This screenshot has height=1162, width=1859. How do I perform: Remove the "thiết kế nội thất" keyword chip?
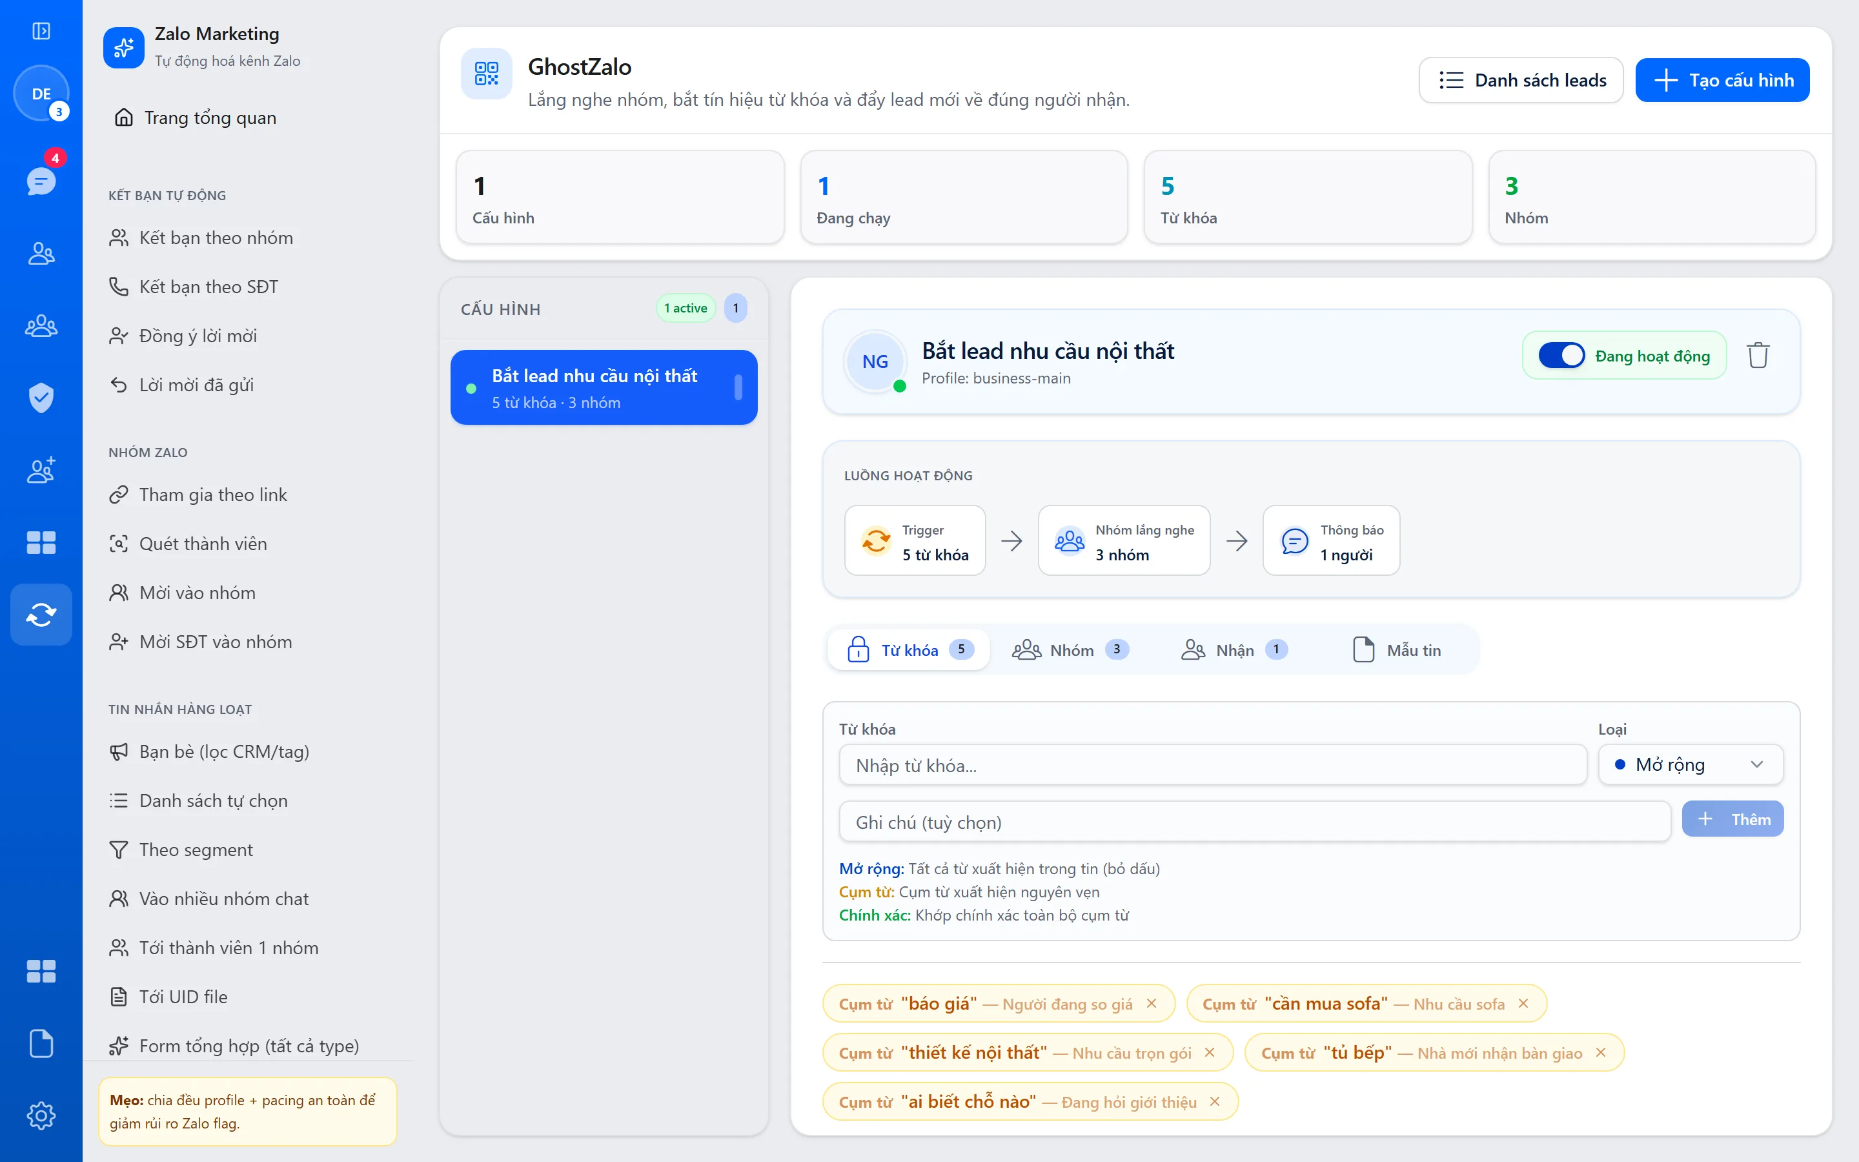coord(1210,1052)
